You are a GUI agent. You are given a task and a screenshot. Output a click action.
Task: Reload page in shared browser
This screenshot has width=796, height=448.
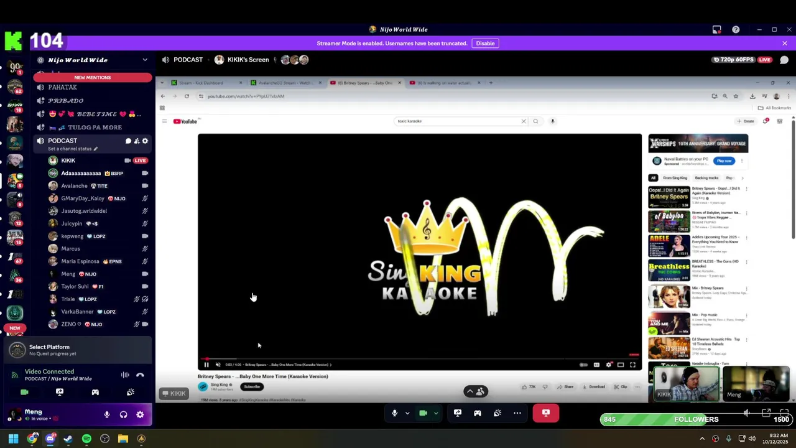187,96
